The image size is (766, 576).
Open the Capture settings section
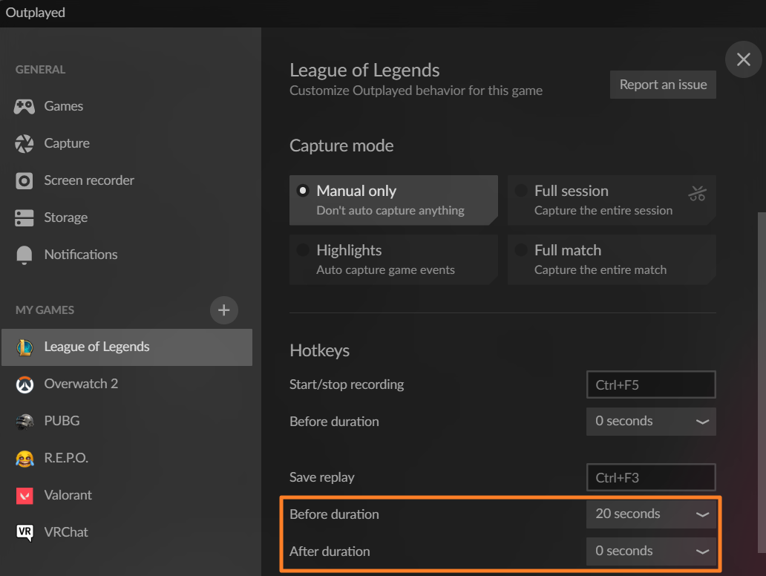pyautogui.click(x=127, y=143)
